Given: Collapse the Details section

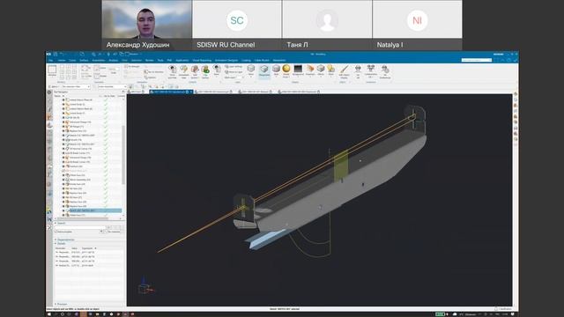Looking at the screenshot, I should (x=61, y=244).
